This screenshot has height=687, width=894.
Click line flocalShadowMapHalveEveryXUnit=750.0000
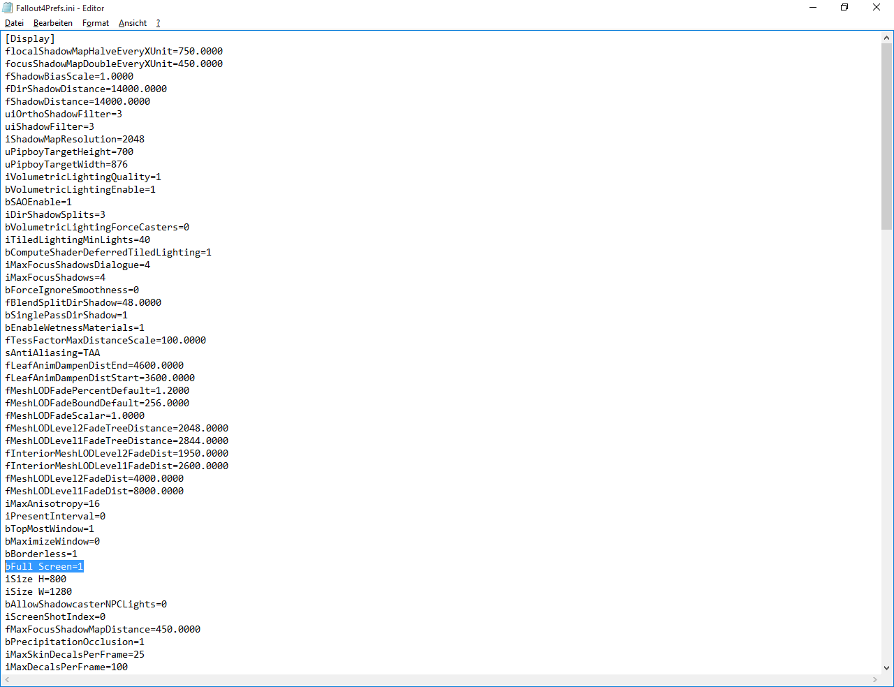pyautogui.click(x=114, y=51)
